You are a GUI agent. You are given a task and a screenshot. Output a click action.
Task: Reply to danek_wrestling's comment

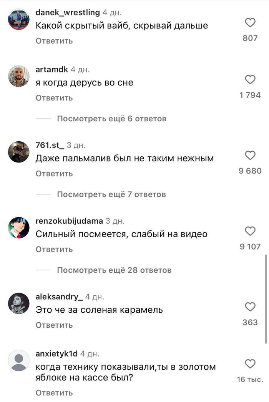coord(54,41)
